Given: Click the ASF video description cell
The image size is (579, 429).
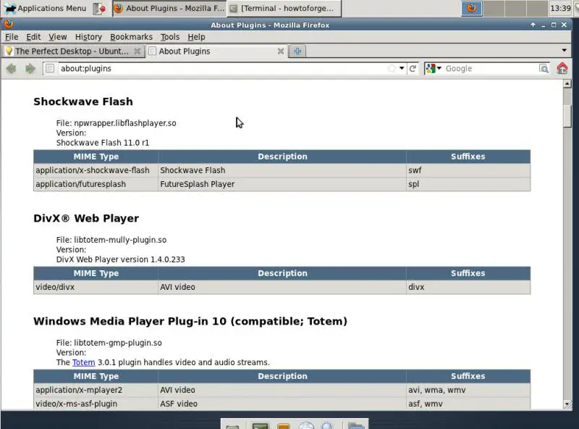Looking at the screenshot, I should (282, 404).
